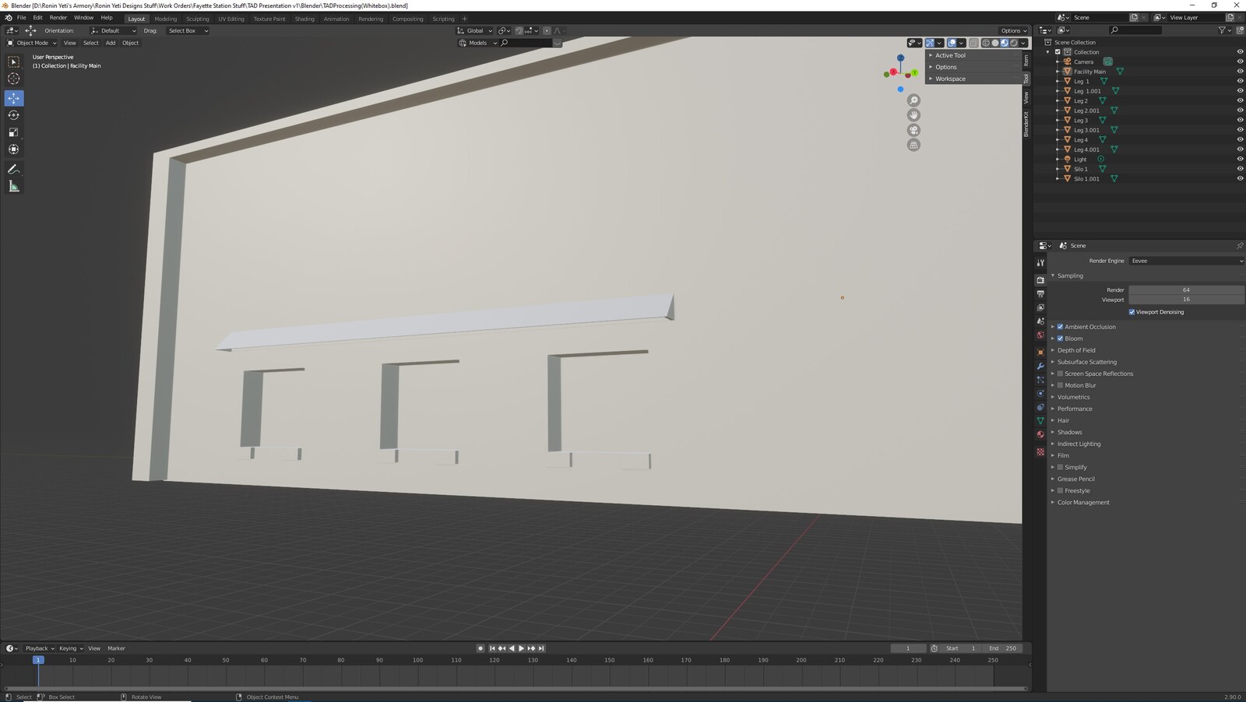Switch to the Scripting workspace tab

443,19
